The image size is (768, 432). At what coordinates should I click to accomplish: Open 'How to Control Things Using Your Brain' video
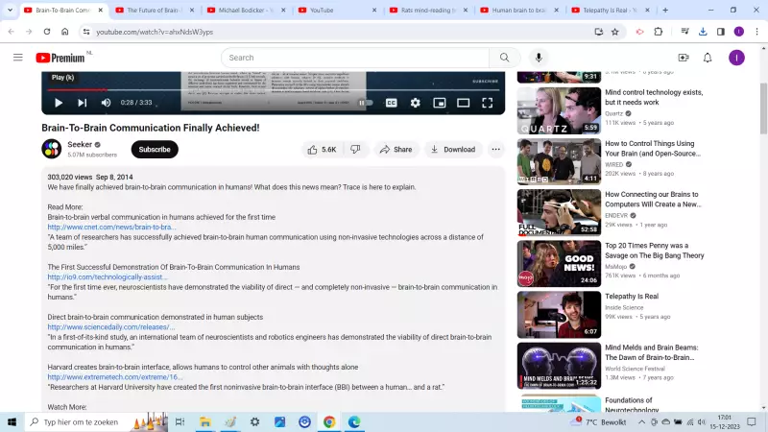(x=653, y=149)
